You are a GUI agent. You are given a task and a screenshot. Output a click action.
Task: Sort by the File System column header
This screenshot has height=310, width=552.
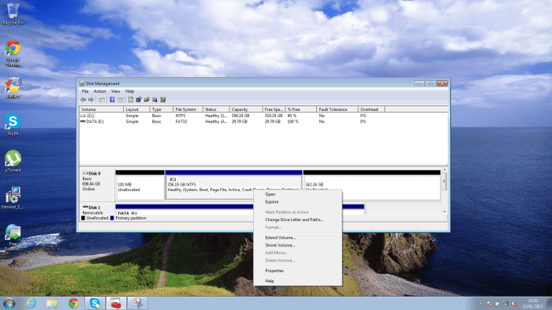[x=188, y=109]
